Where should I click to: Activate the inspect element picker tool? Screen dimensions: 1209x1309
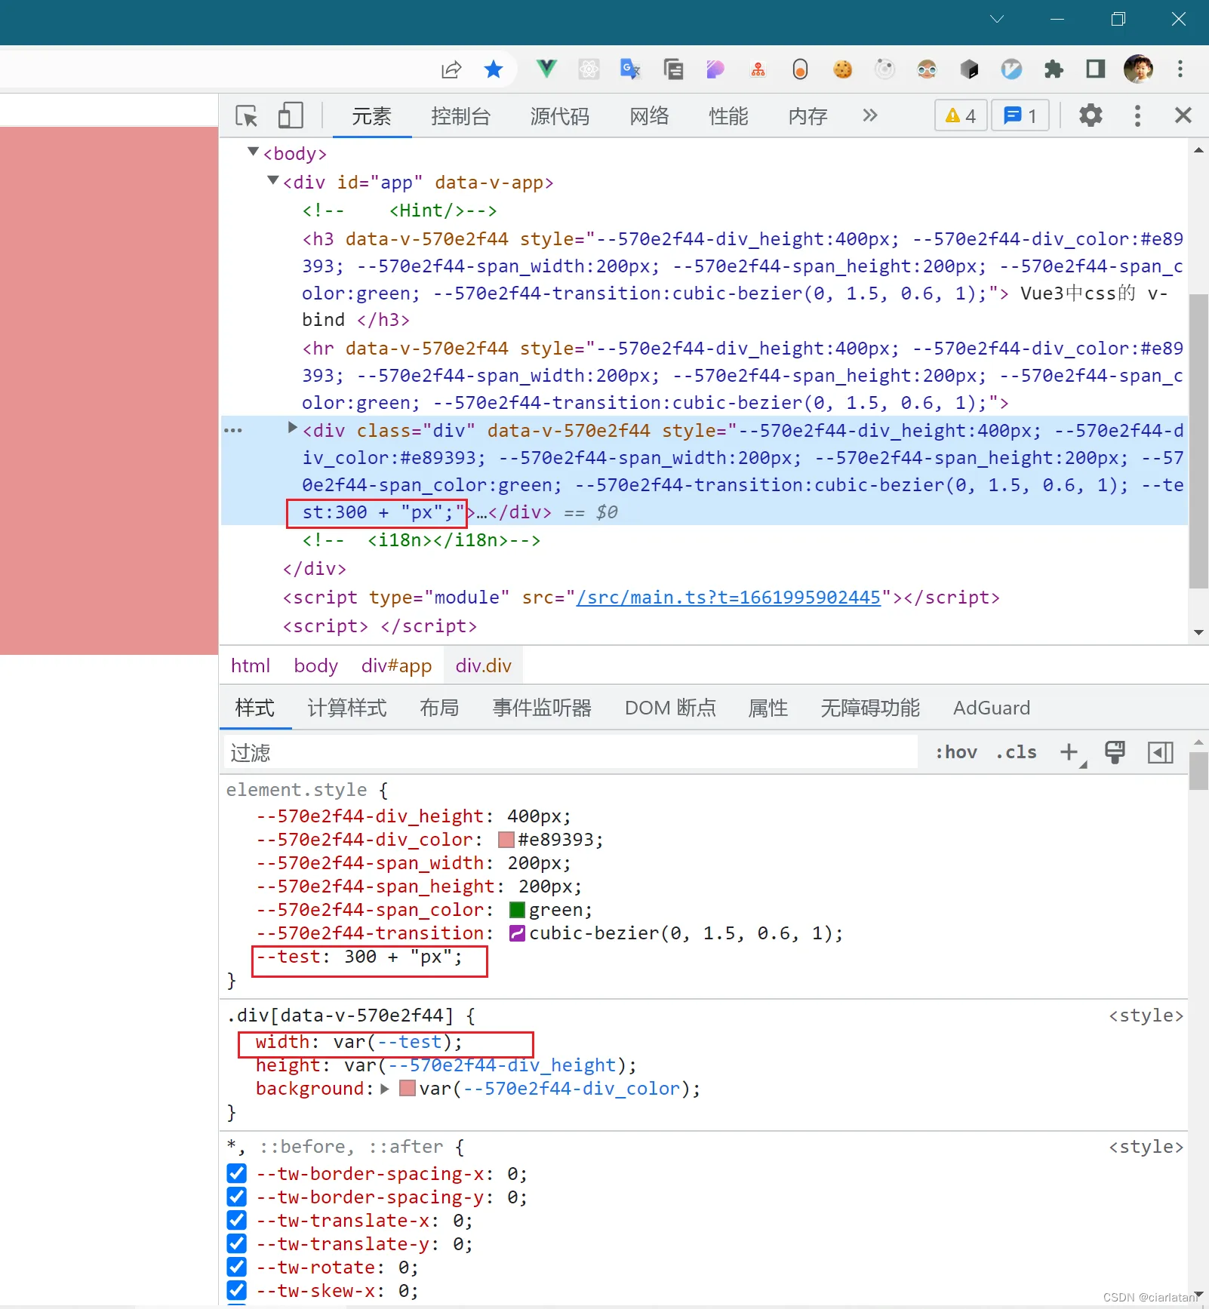tap(246, 115)
